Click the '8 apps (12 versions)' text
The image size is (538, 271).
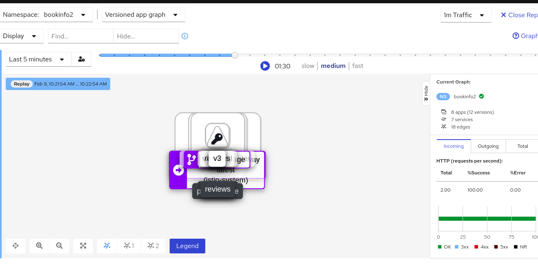coord(472,112)
